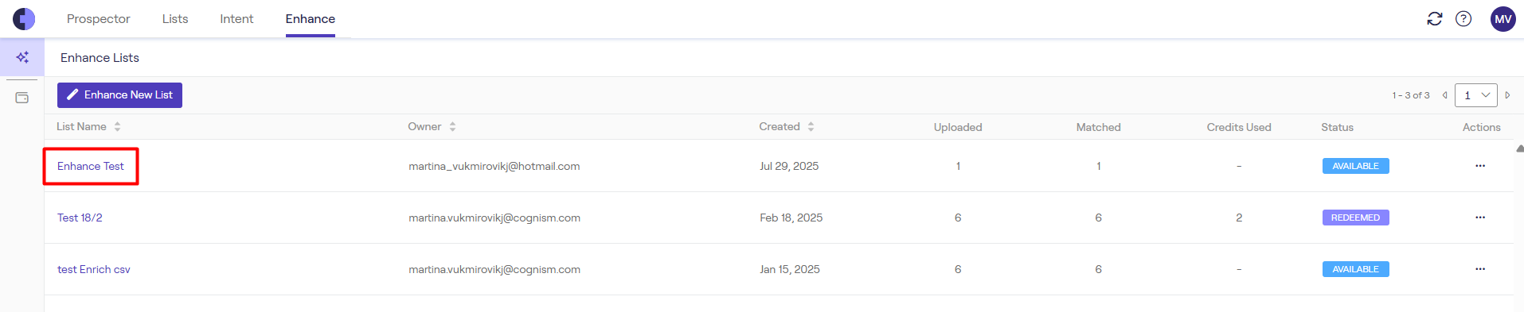Open the help question mark icon
The height and width of the screenshot is (312, 1524).
pyautogui.click(x=1463, y=19)
